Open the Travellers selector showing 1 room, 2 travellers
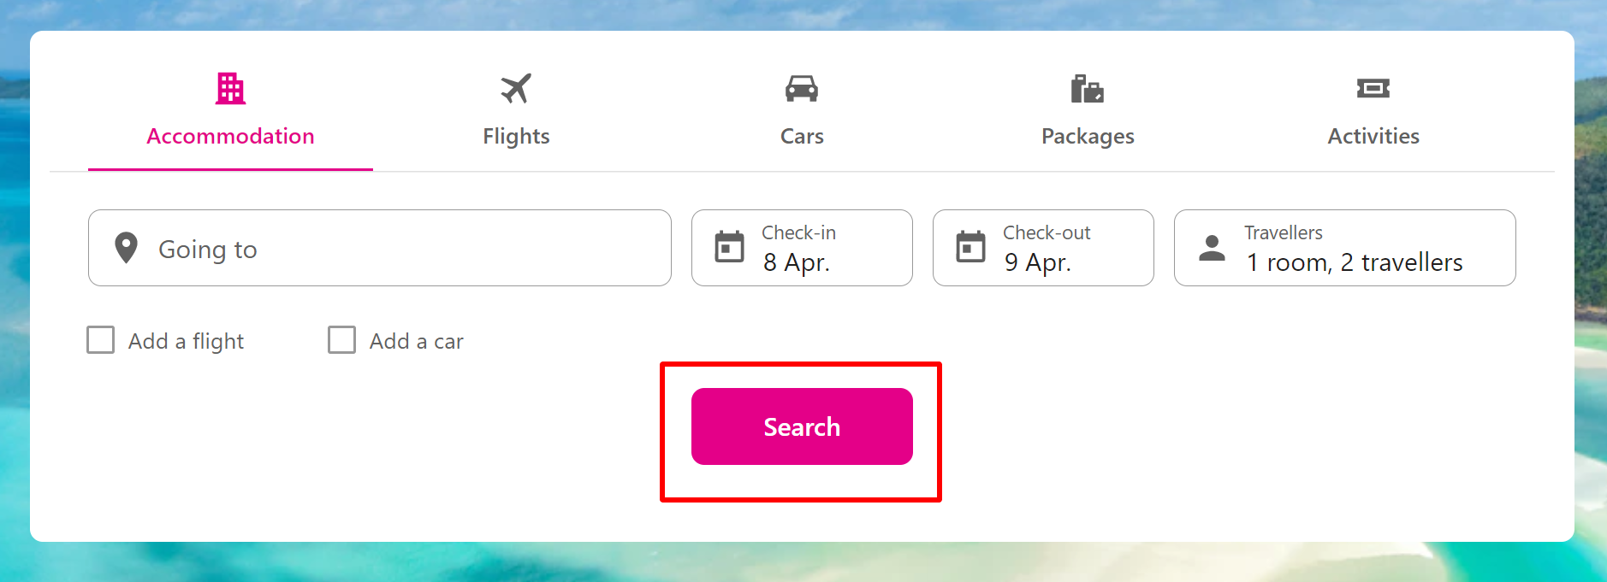This screenshot has width=1607, height=582. (x=1343, y=248)
